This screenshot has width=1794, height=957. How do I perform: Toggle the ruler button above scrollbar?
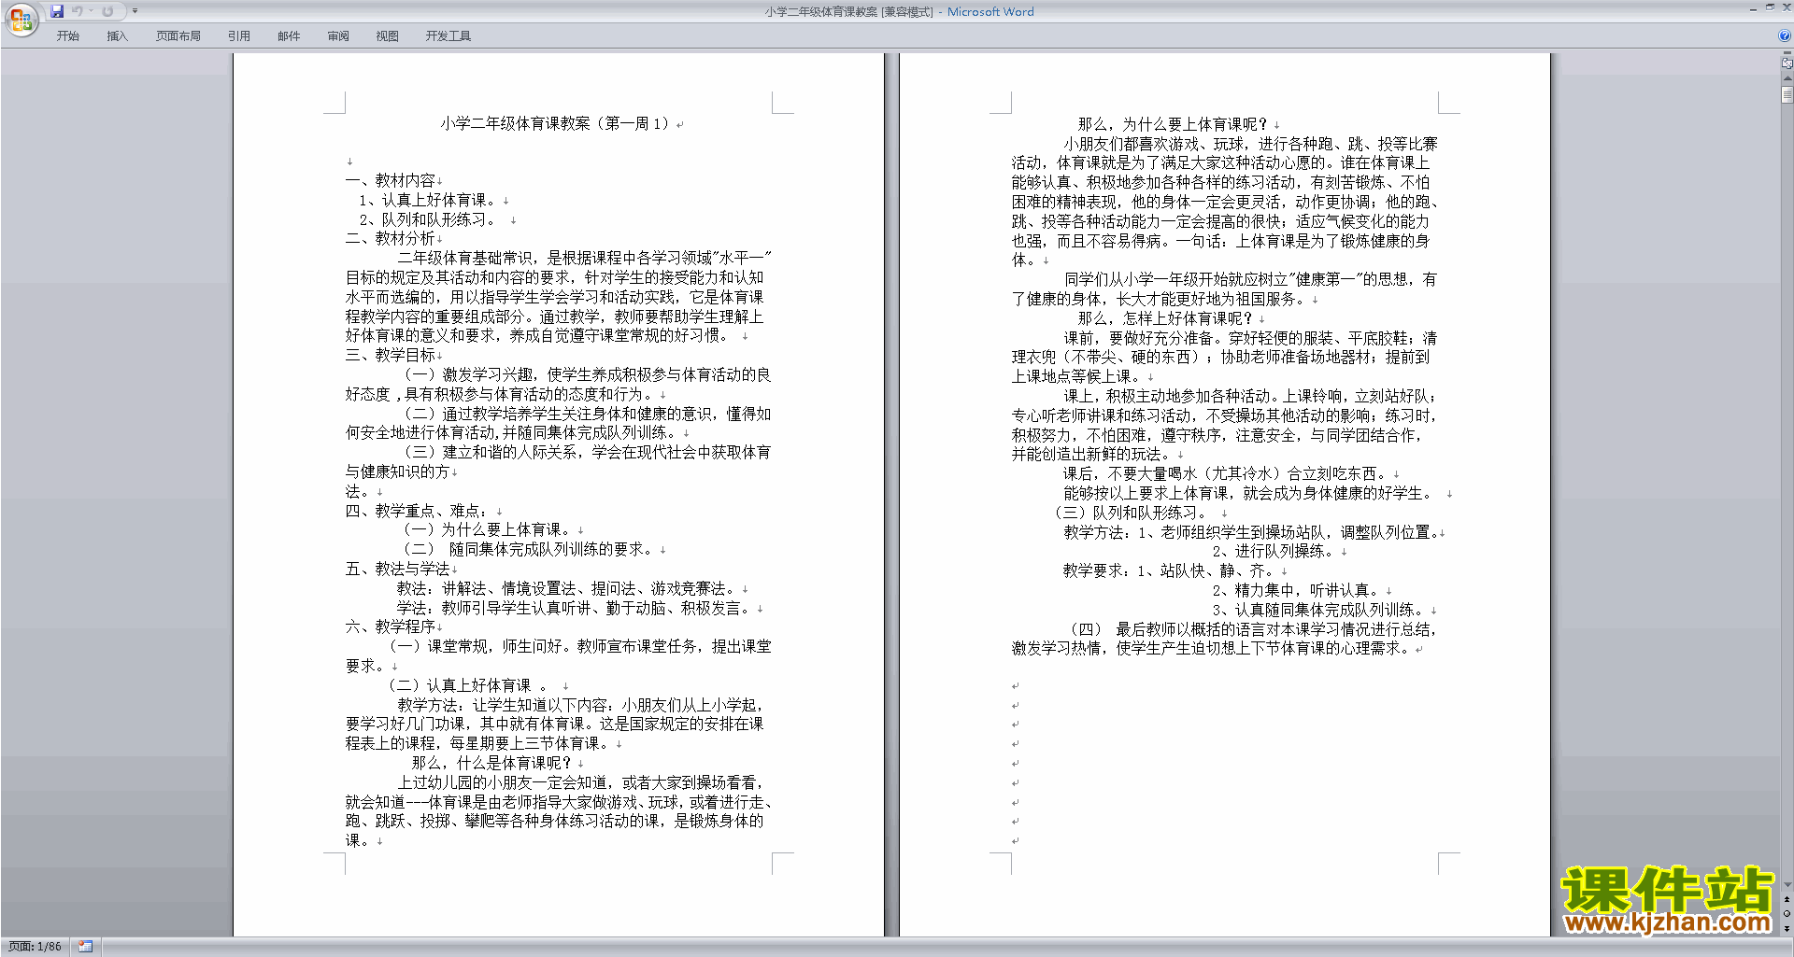pyautogui.click(x=1787, y=64)
